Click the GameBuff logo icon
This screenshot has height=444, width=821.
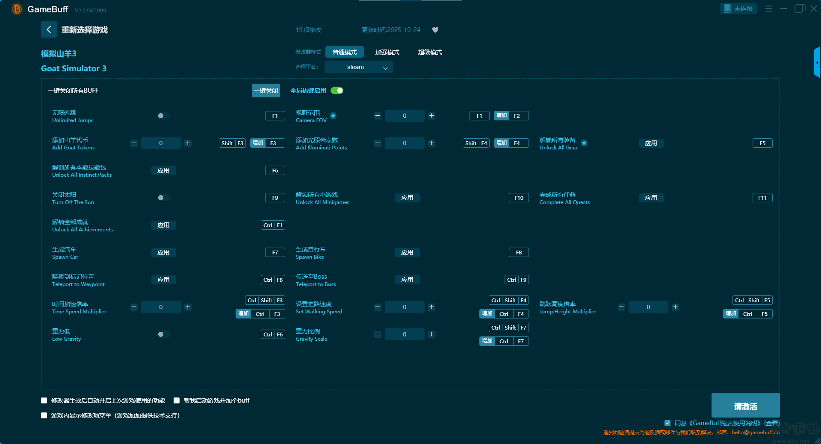17,9
